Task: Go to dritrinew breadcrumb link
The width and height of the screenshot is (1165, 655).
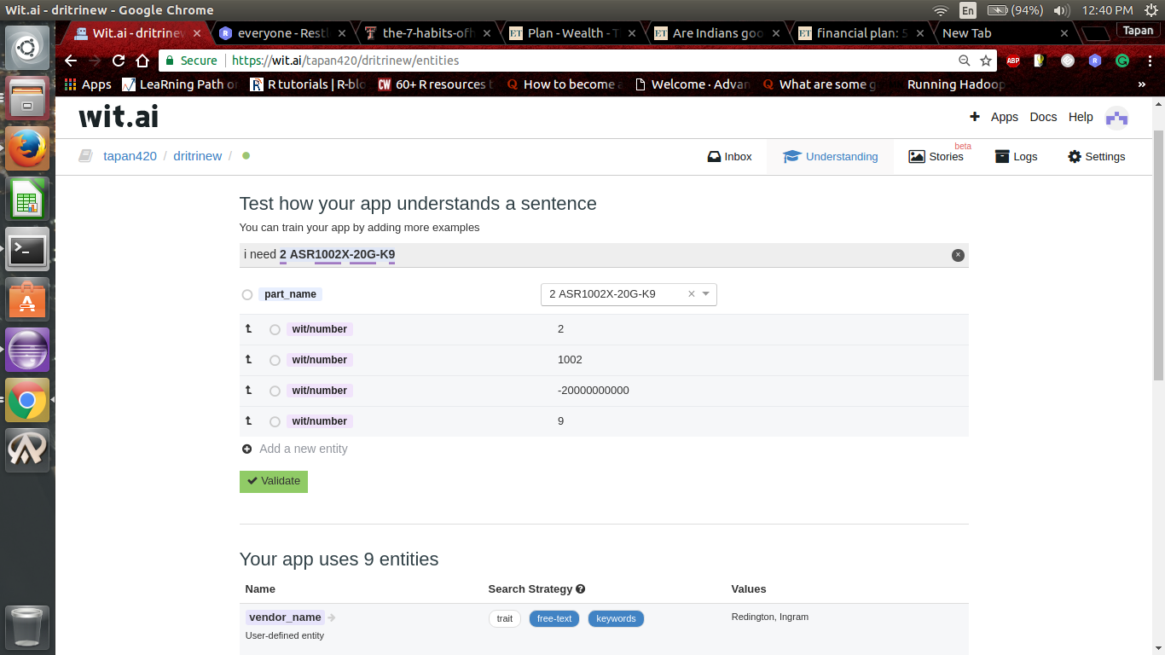Action: click(197, 156)
